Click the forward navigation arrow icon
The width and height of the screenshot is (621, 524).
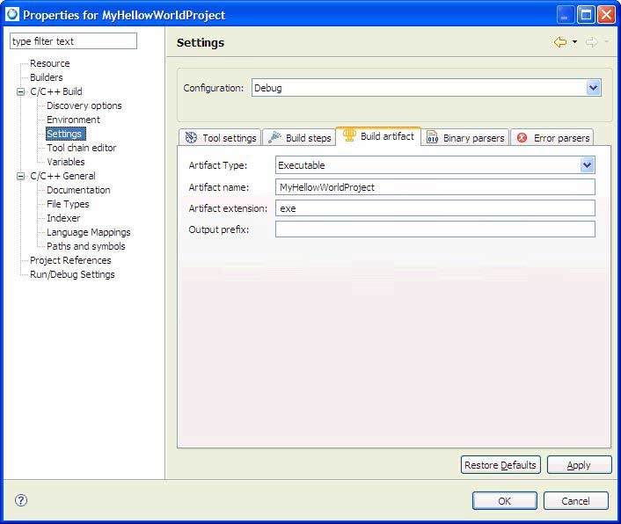pos(591,42)
